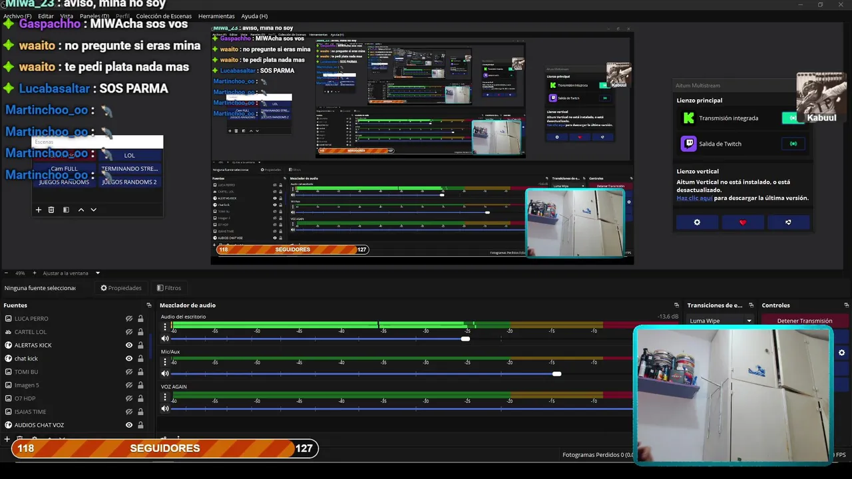Image resolution: width=852 pixels, height=479 pixels.
Task: Switch to JUEGOS RANDOMS 2 scene
Action: point(130,182)
